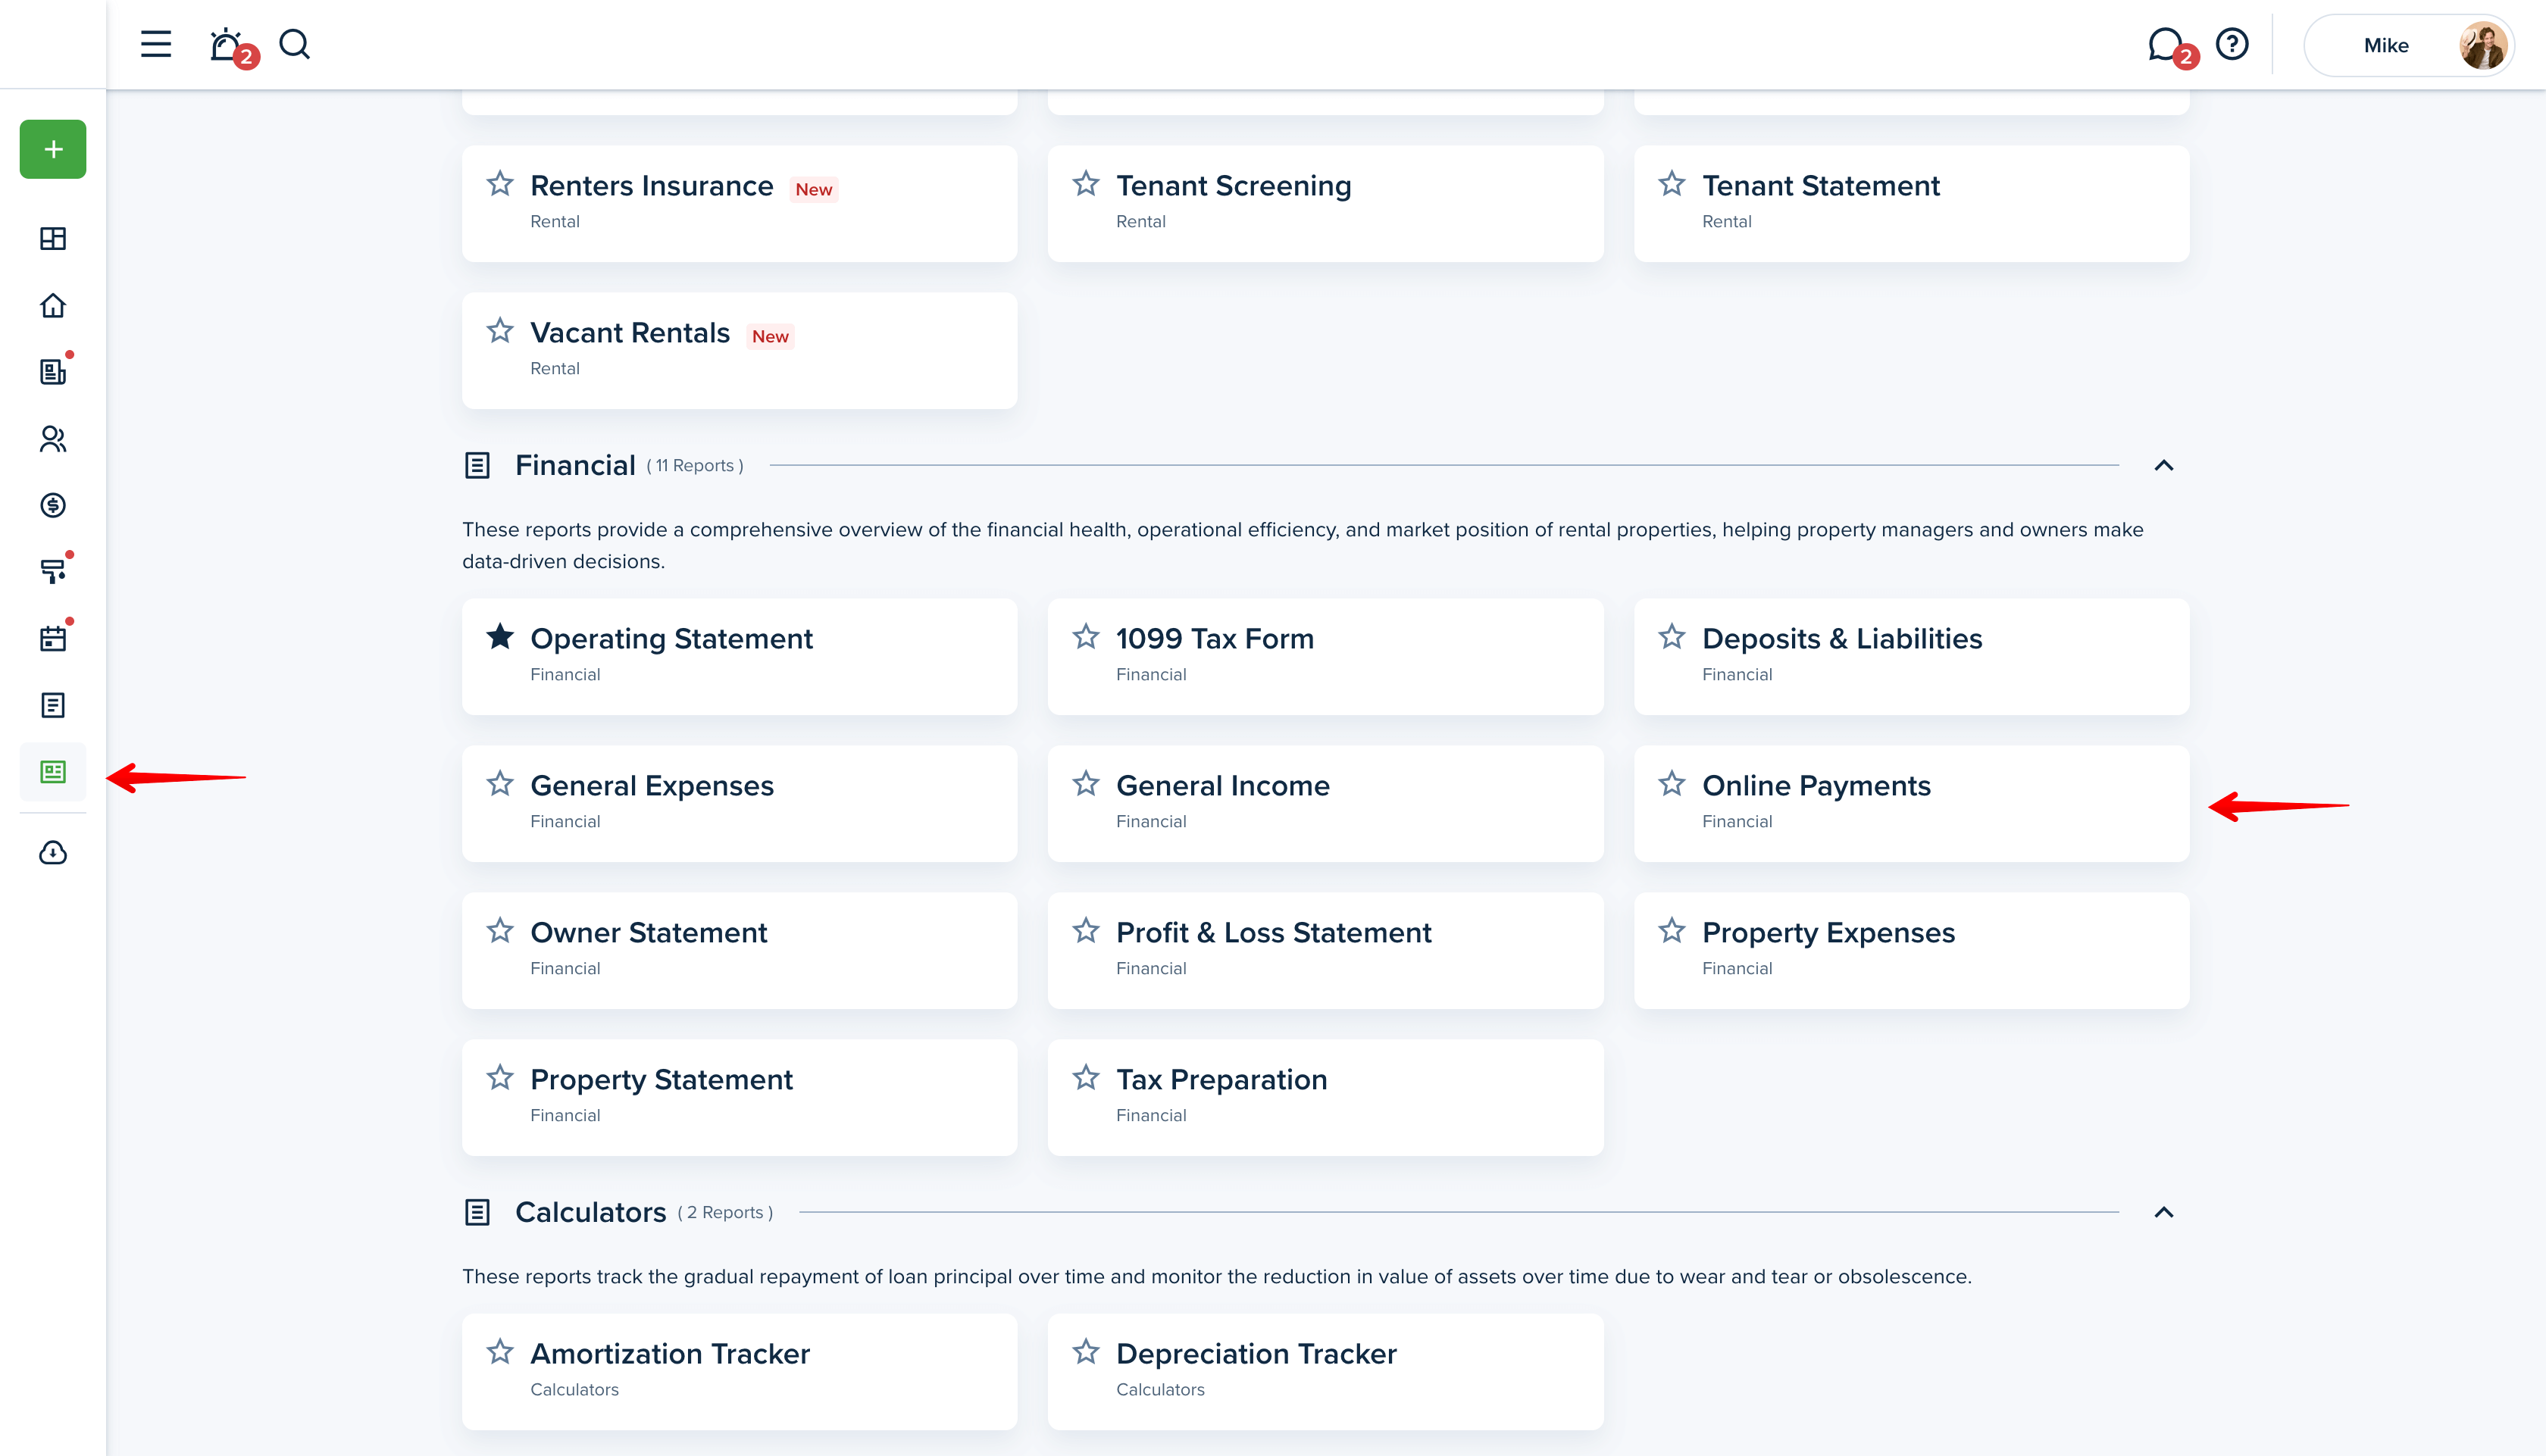Star the Property Expenses report

tap(1672, 930)
